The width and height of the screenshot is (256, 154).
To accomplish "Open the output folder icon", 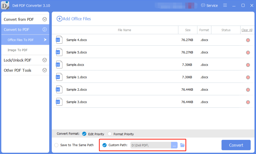I will coord(182,145).
